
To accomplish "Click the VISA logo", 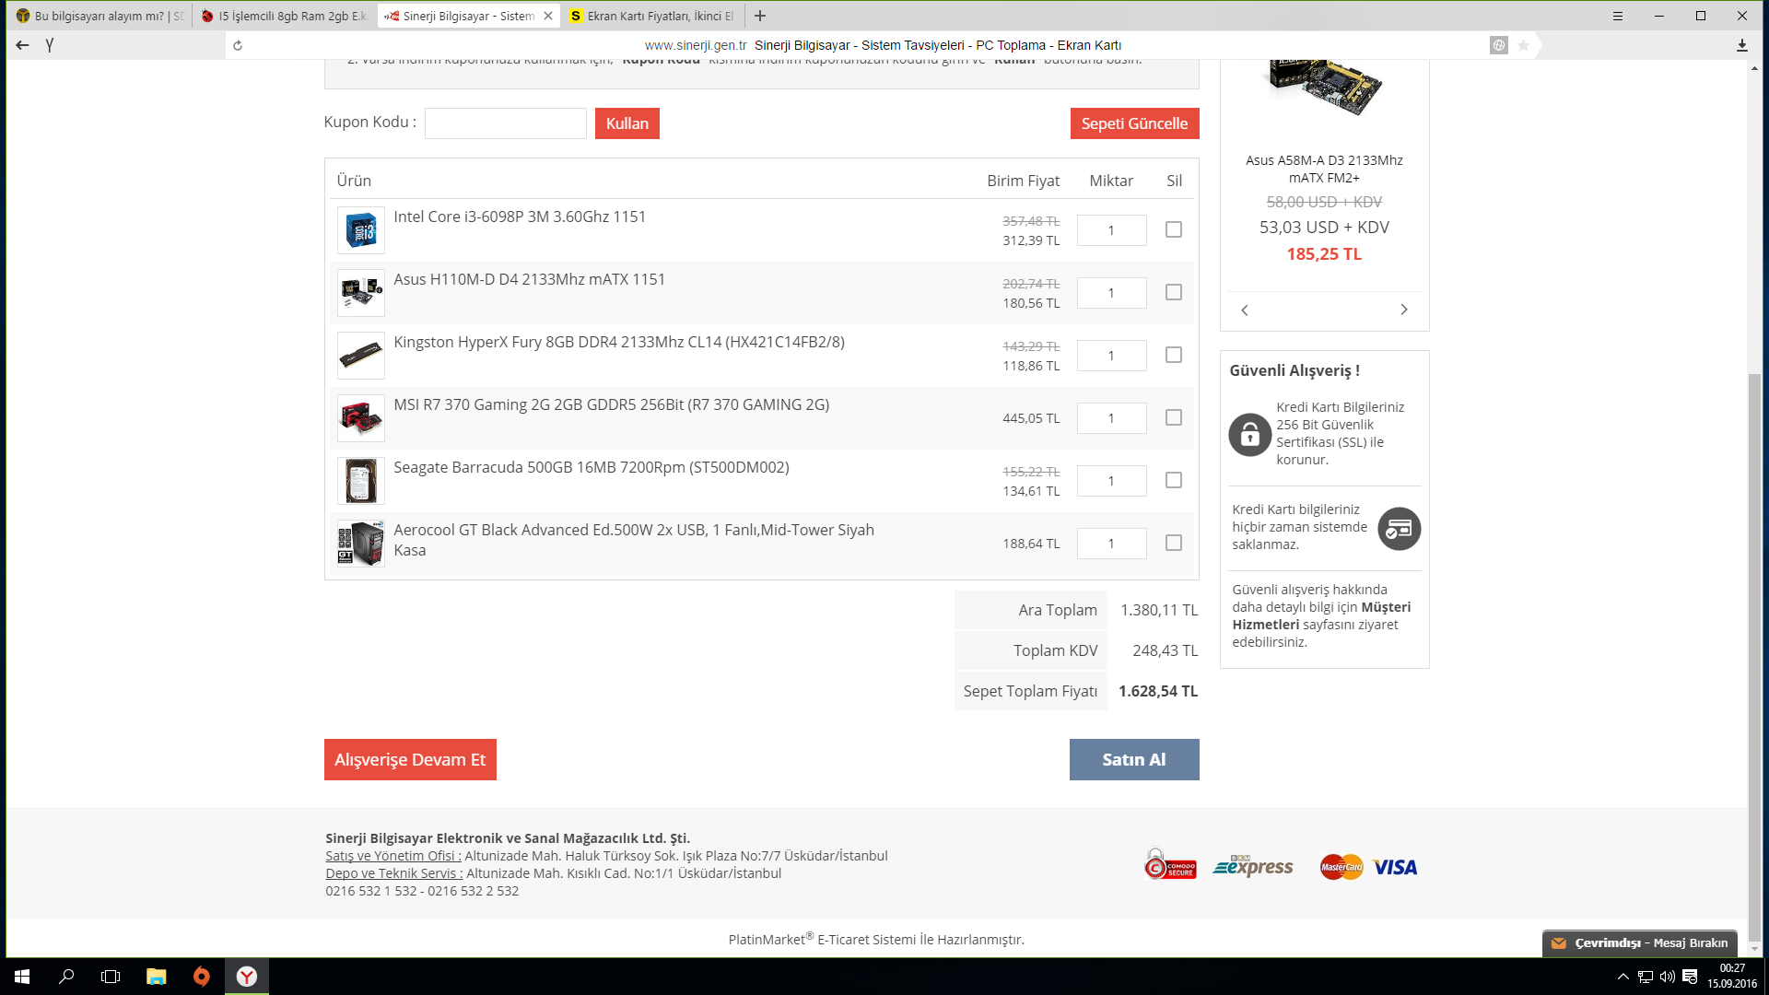I will [1395, 867].
